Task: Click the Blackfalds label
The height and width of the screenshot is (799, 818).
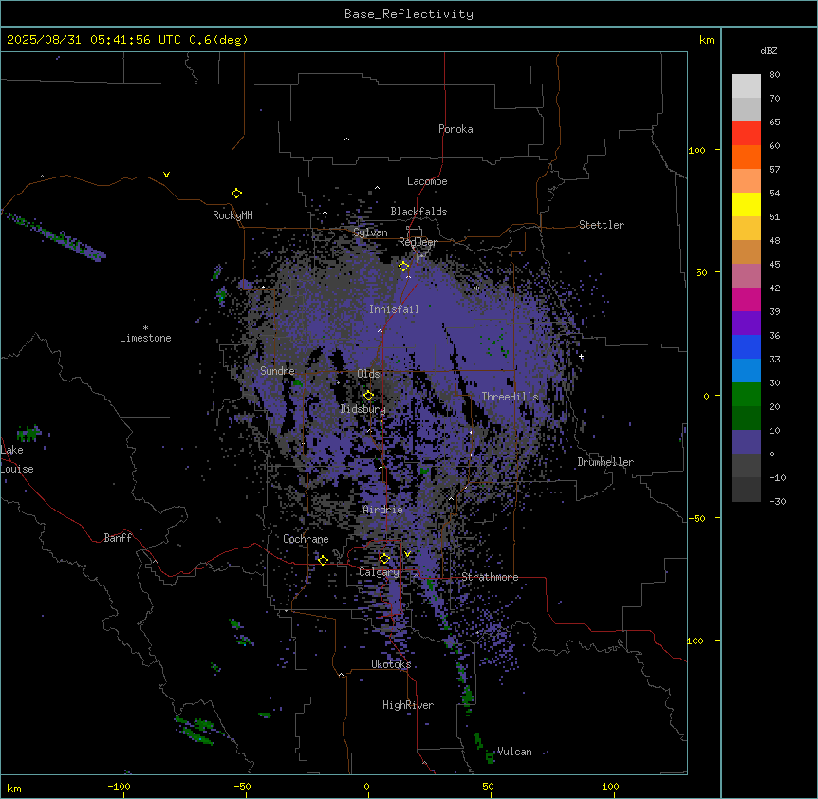Action: 418,212
